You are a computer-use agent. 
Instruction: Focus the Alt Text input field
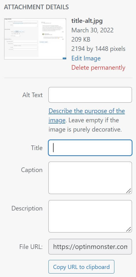(x=90, y=95)
